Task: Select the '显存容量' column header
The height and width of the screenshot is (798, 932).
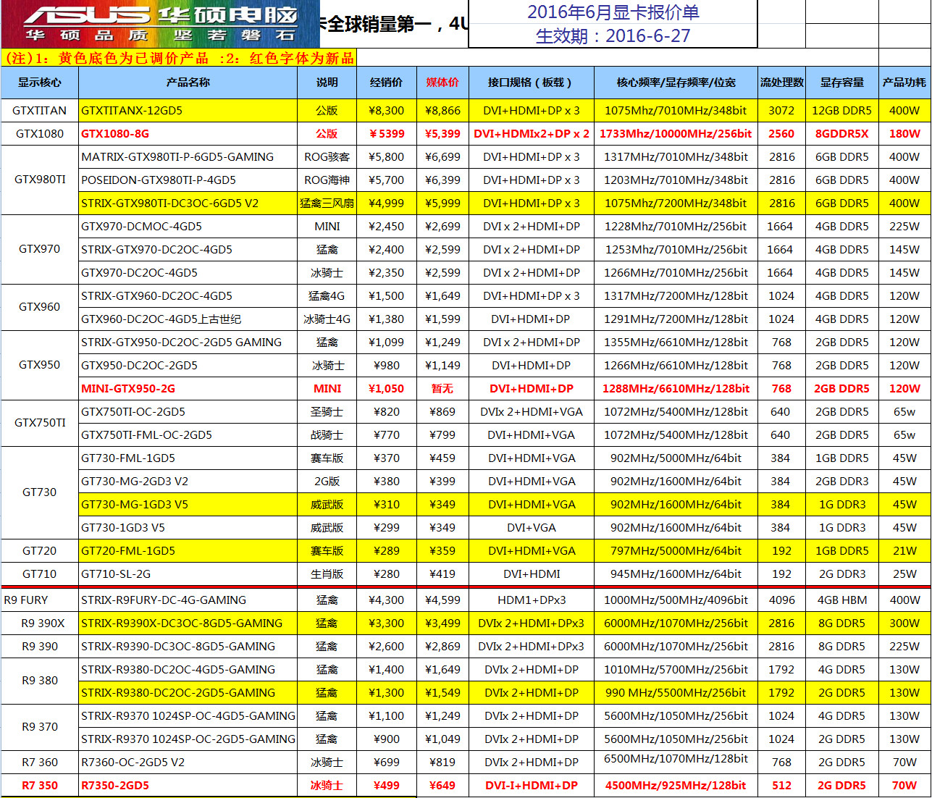Action: pyautogui.click(x=842, y=83)
